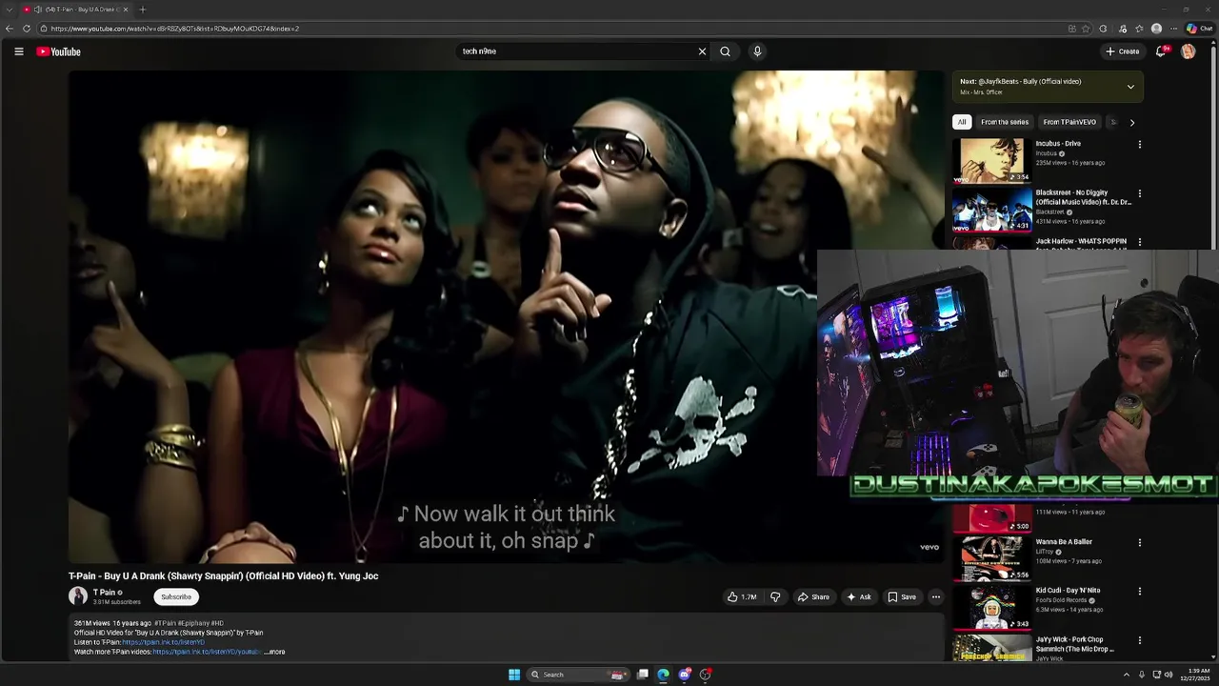Open the YouTube account avatar menu
The width and height of the screenshot is (1219, 686).
coord(1188,51)
